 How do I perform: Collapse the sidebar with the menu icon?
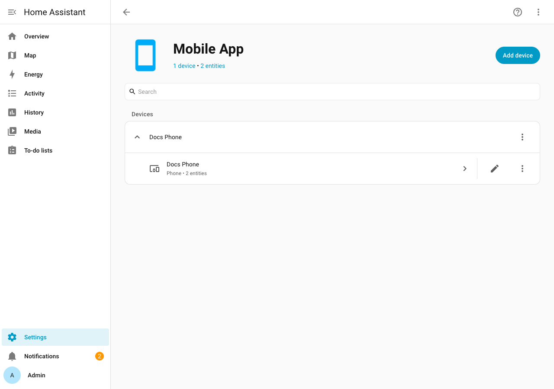coord(12,12)
